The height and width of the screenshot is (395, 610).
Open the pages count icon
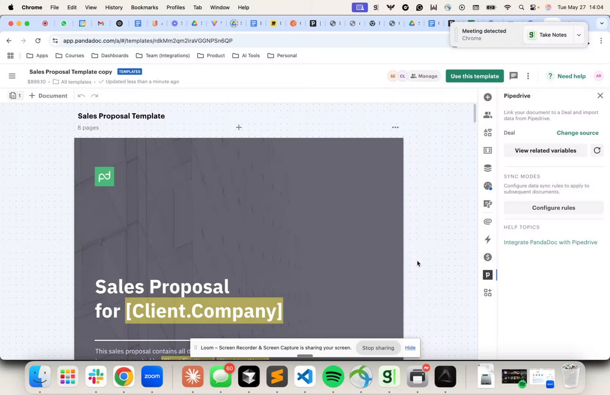(15, 96)
